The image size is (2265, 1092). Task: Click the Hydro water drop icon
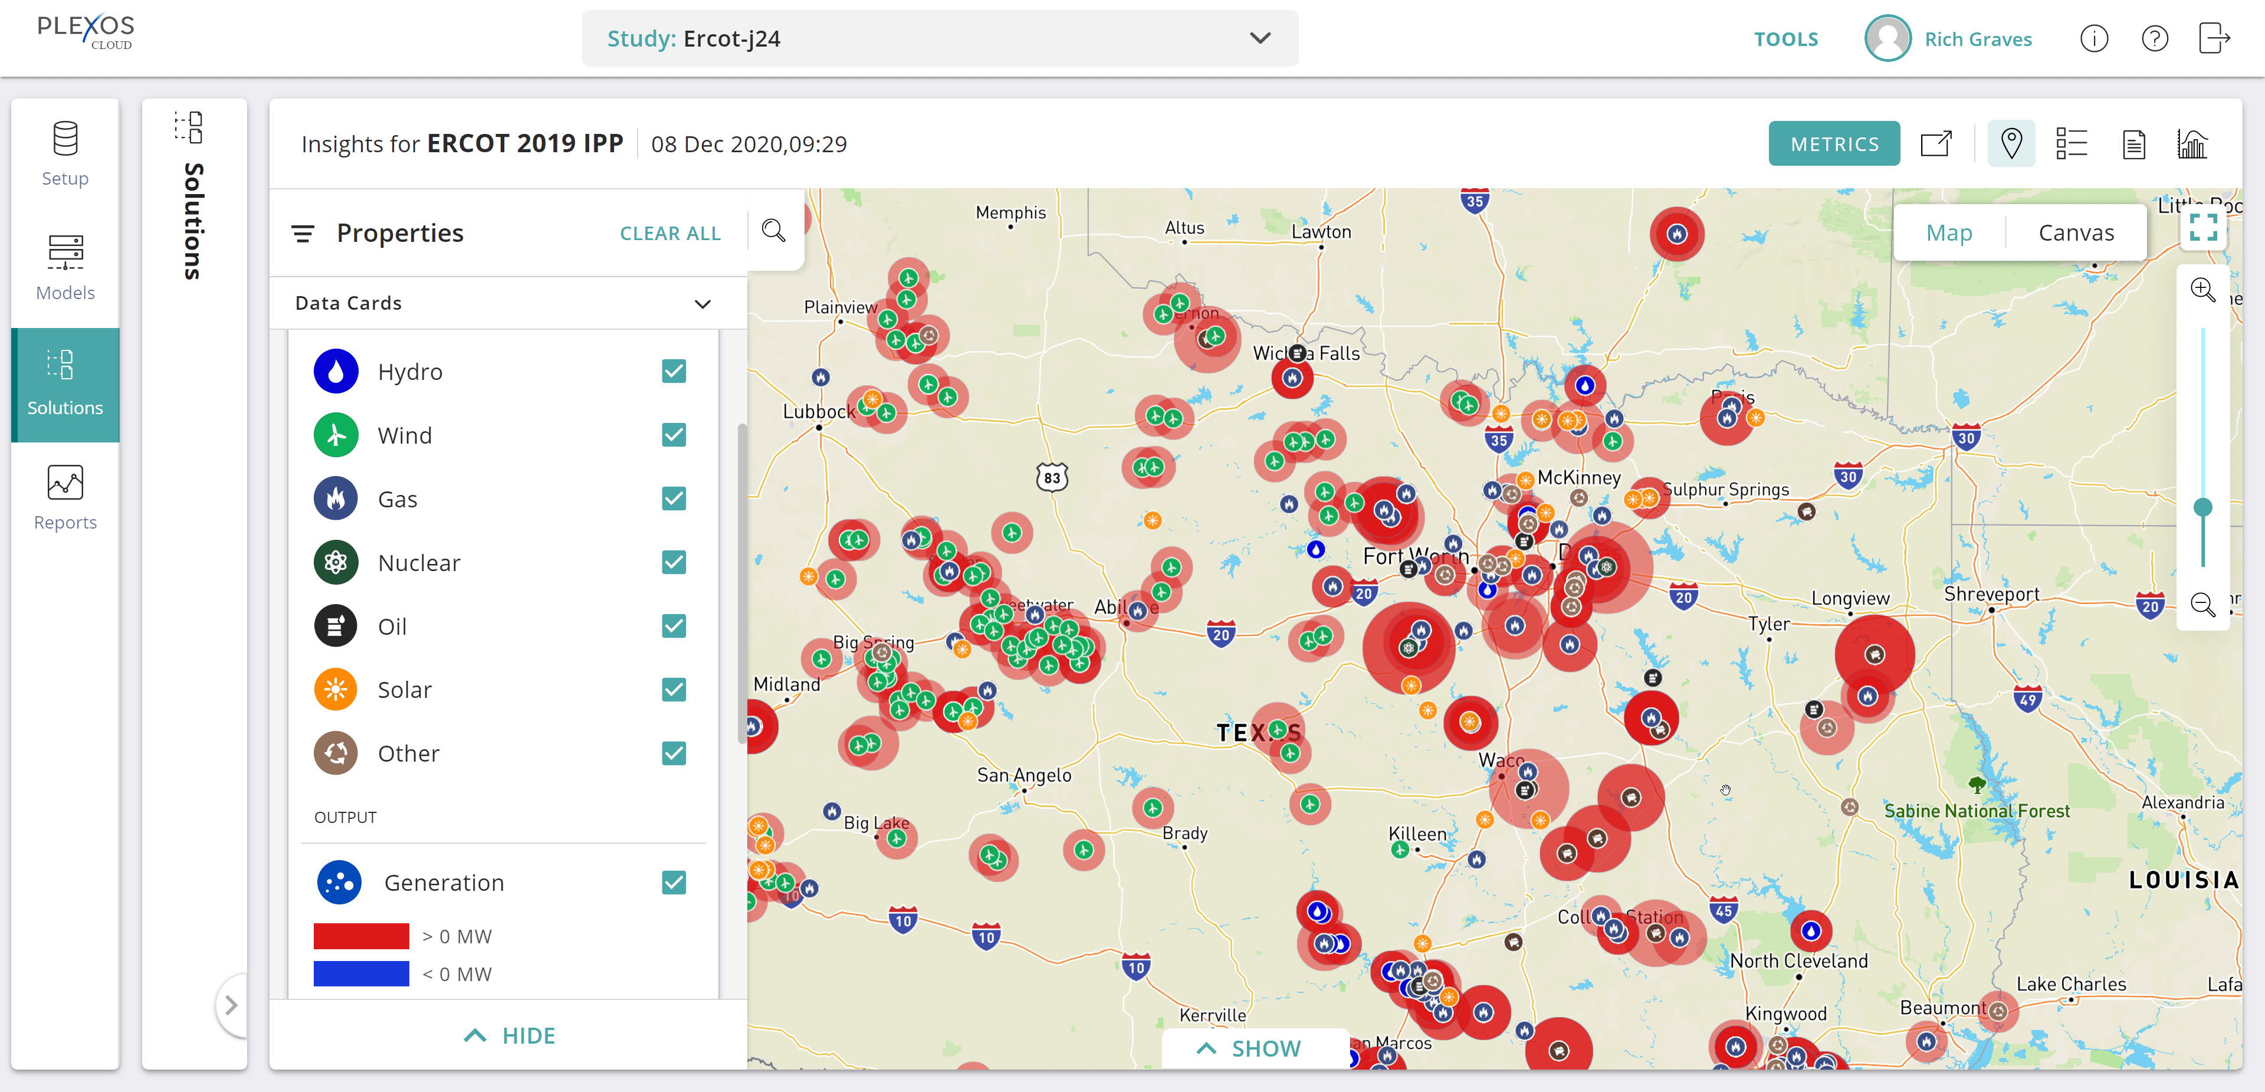[x=336, y=371]
